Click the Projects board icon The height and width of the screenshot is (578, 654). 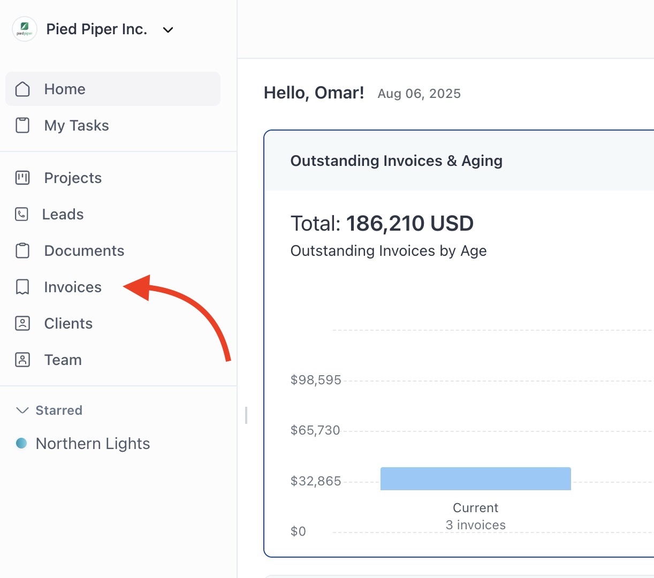(x=22, y=178)
